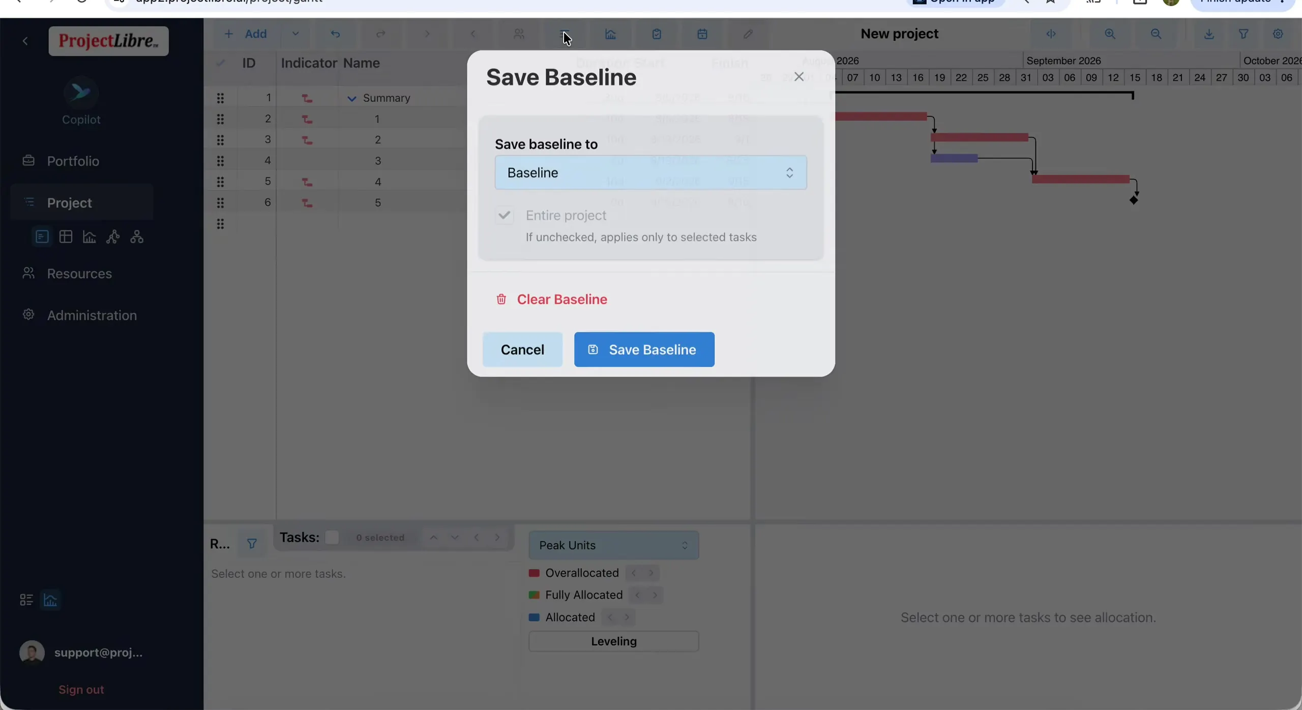Collapse the sidebar with back chevron
1302x710 pixels.
(25, 41)
